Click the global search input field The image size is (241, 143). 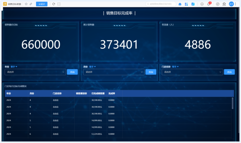(x=161, y=4)
